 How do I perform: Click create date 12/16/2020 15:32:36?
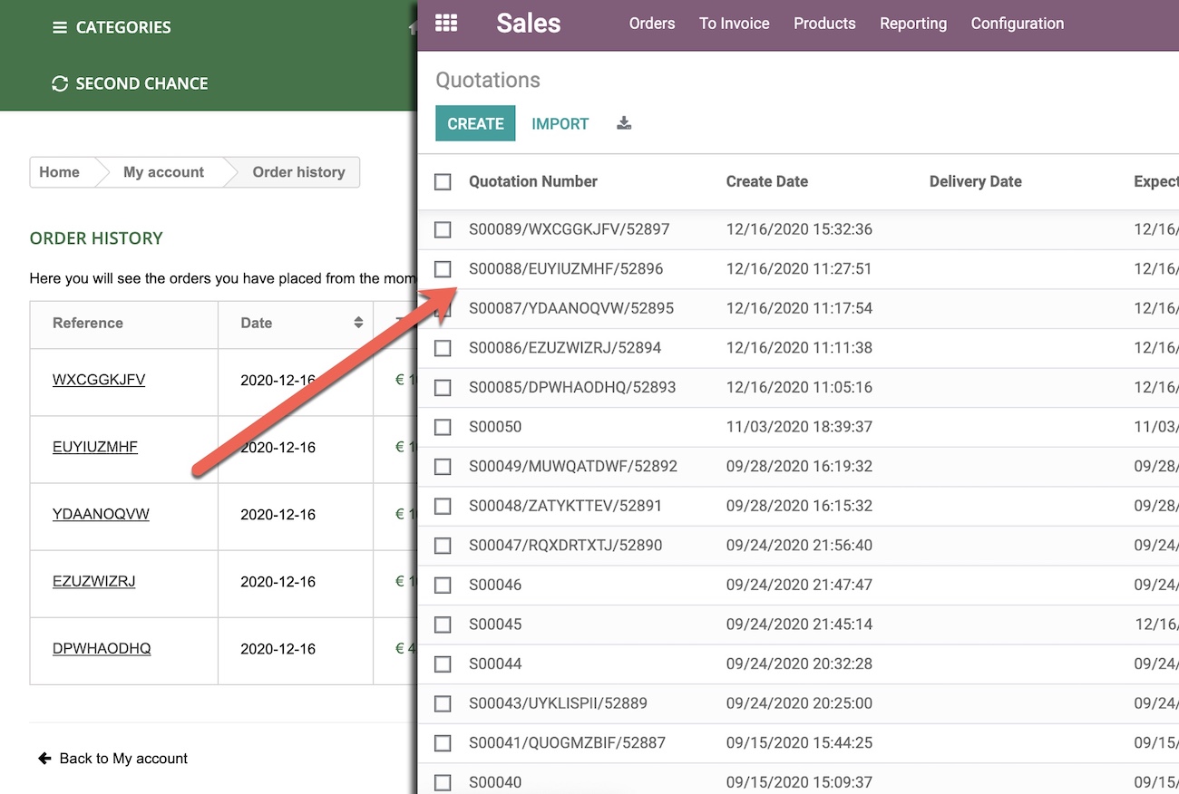799,229
